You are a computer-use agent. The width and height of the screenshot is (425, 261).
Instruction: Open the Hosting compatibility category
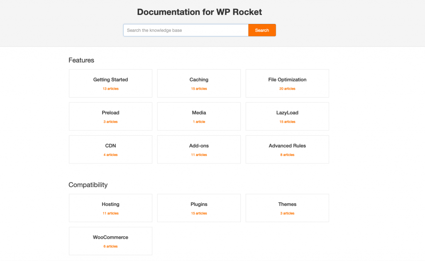(110, 204)
